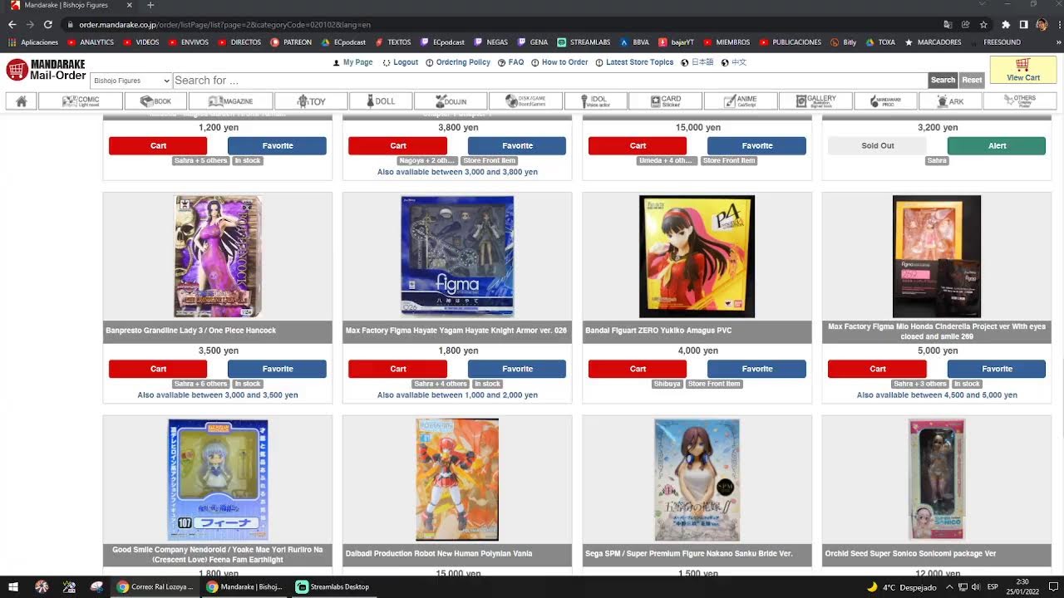This screenshot has height=598, width=1064.
Task: Open Orchid Seed Super Sonico title
Action: pos(910,553)
